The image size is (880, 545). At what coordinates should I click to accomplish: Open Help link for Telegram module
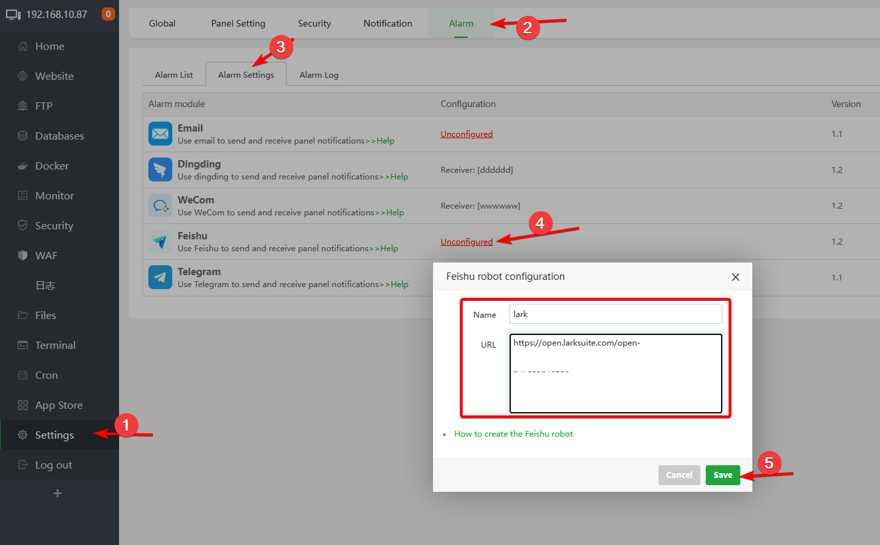coord(400,284)
